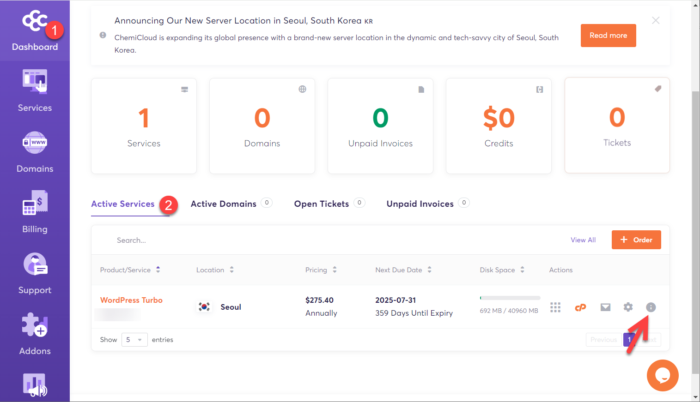Click the View All link
The image size is (700, 402).
pyautogui.click(x=583, y=240)
